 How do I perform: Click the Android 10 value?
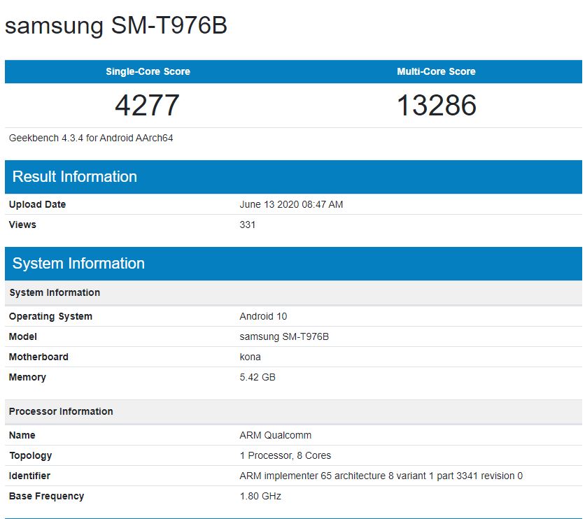(x=263, y=316)
